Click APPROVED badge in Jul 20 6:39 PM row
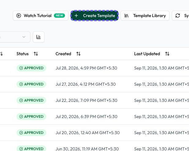 click(x=31, y=117)
